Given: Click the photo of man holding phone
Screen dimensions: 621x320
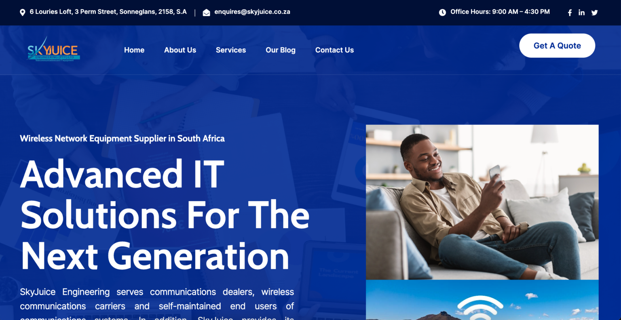Looking at the screenshot, I should tap(482, 202).
